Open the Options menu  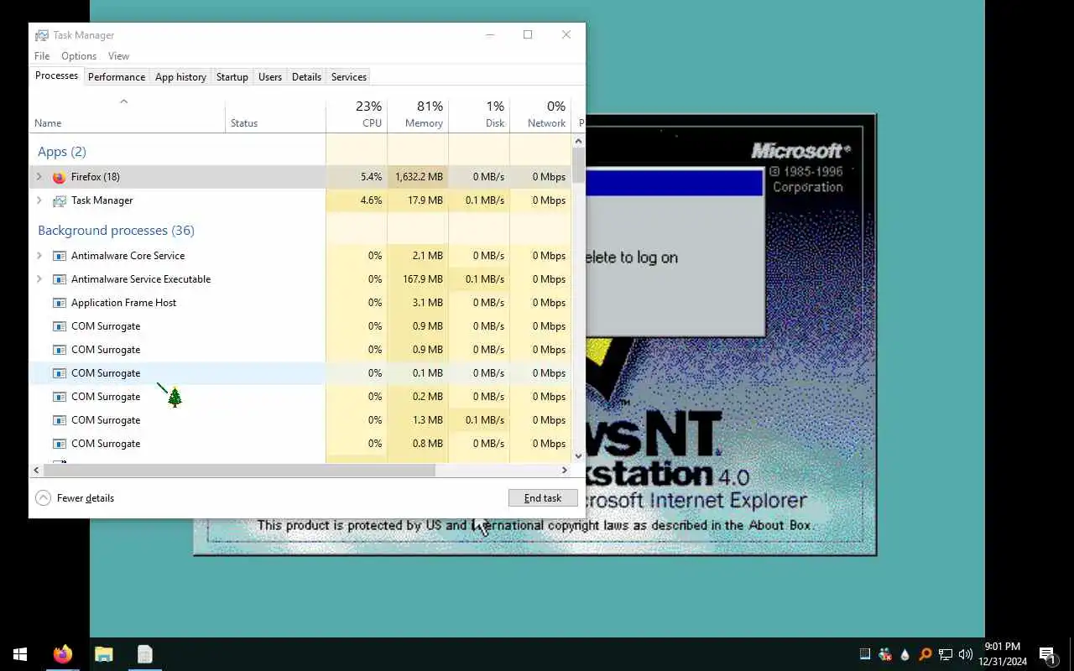(x=79, y=56)
